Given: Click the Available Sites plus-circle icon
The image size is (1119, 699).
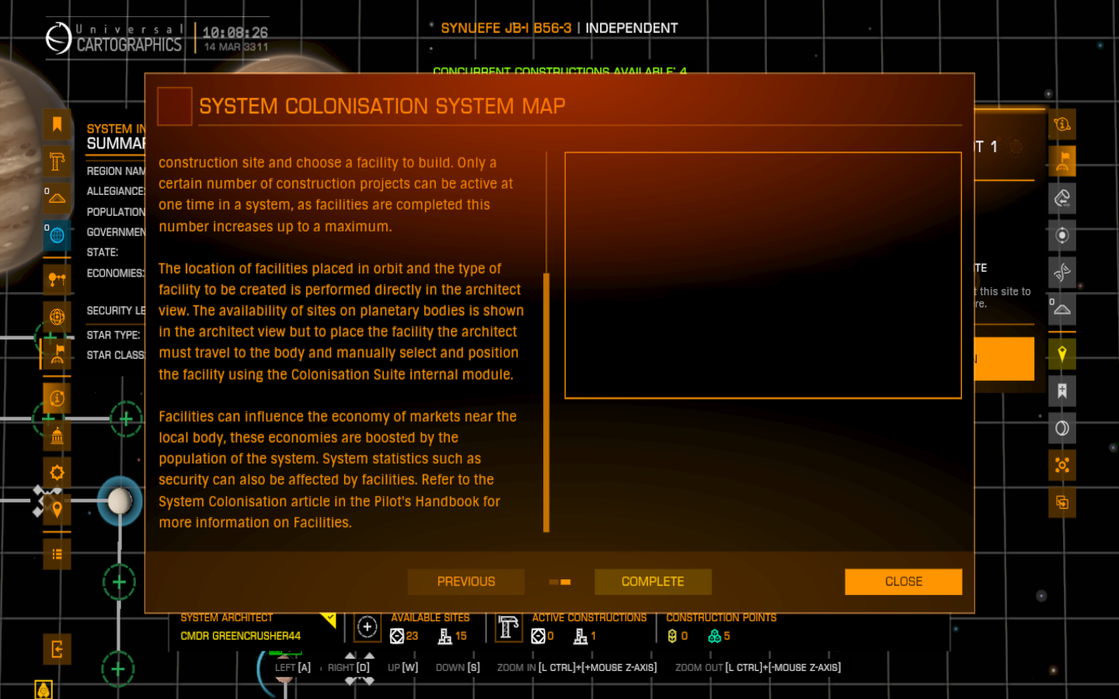Looking at the screenshot, I should pos(368,627).
